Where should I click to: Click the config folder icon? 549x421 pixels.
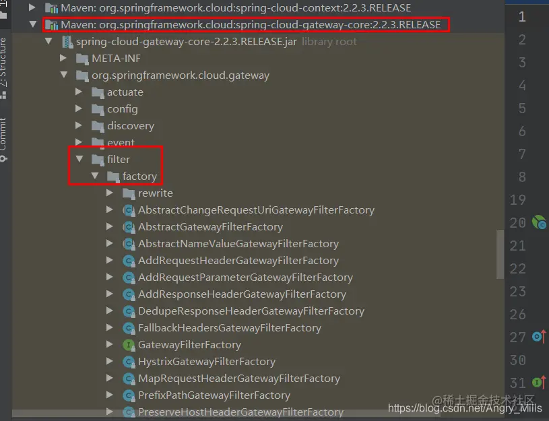[x=98, y=109]
